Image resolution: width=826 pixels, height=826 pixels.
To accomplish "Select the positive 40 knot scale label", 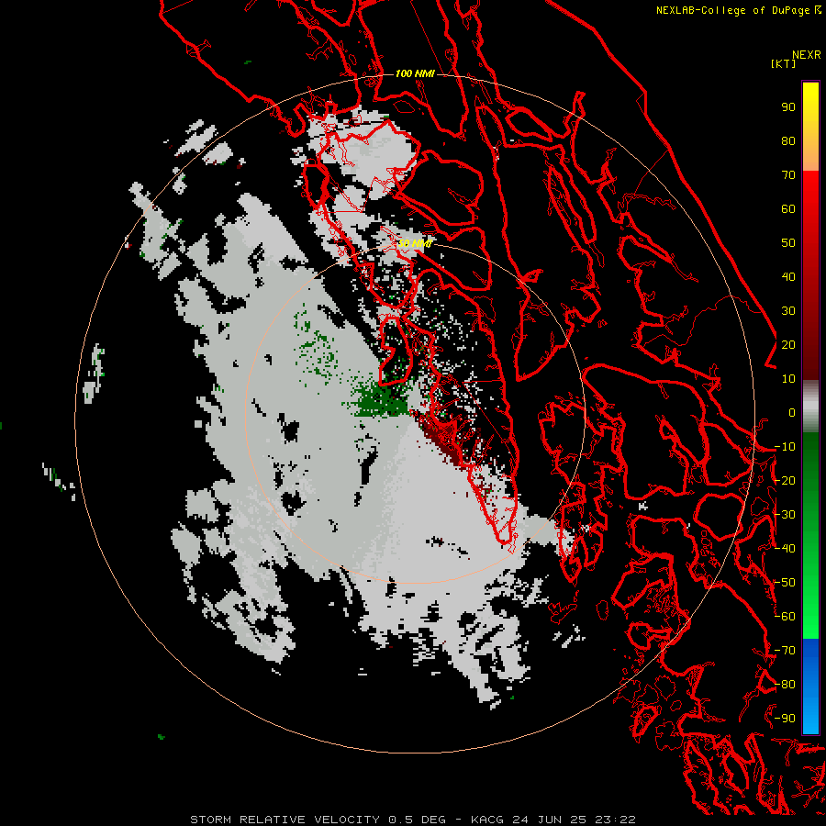I will point(788,277).
